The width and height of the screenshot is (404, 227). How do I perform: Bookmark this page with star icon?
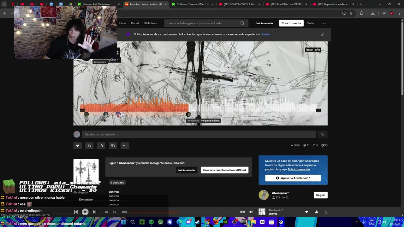pyautogui.click(x=351, y=13)
